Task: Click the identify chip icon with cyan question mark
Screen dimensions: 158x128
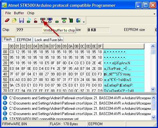Action: tap(29, 20)
